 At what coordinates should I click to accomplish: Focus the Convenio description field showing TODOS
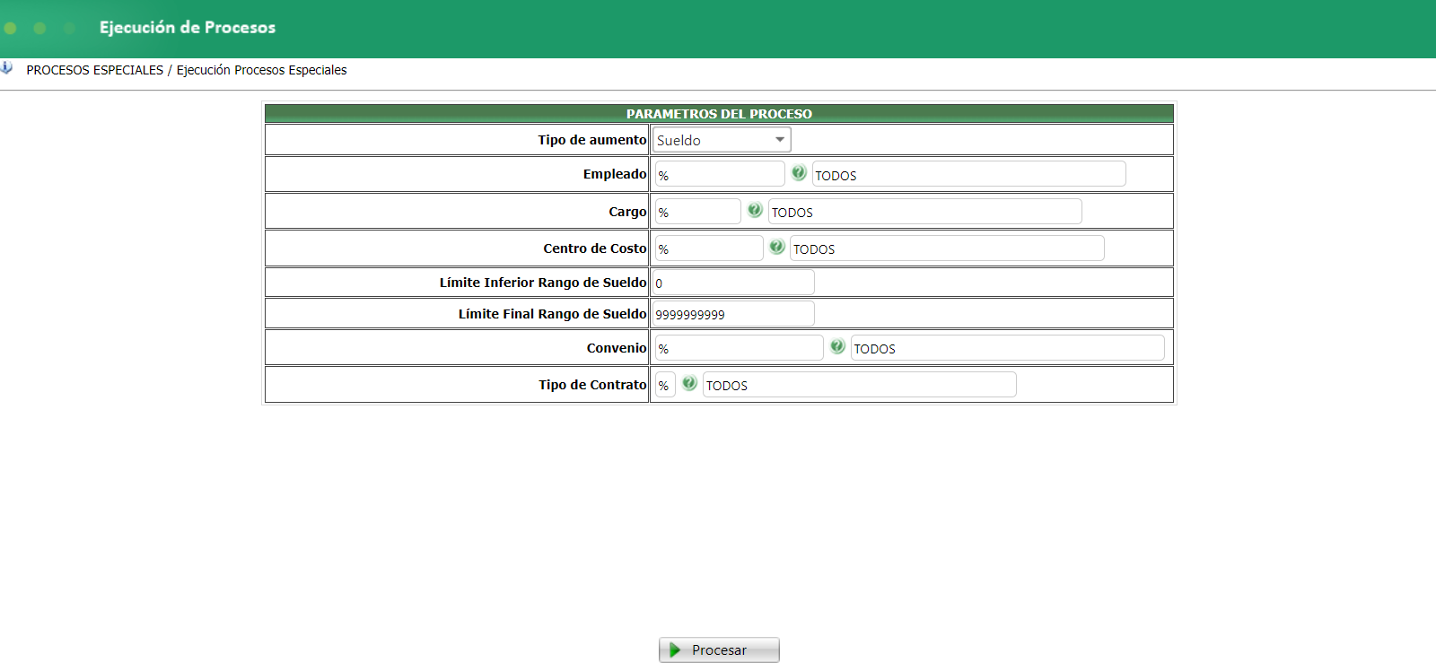tap(1008, 347)
